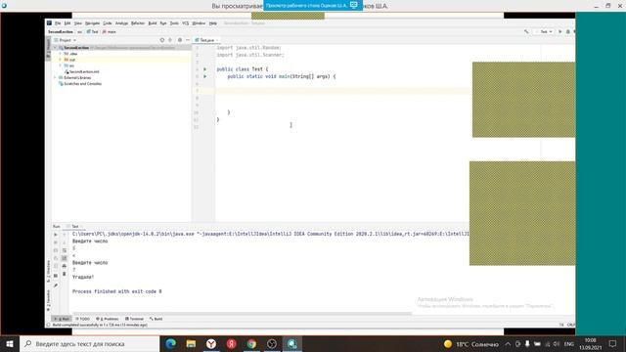Collapse the SecondLection root tree node
The width and height of the screenshot is (626, 352).
(x=55, y=48)
